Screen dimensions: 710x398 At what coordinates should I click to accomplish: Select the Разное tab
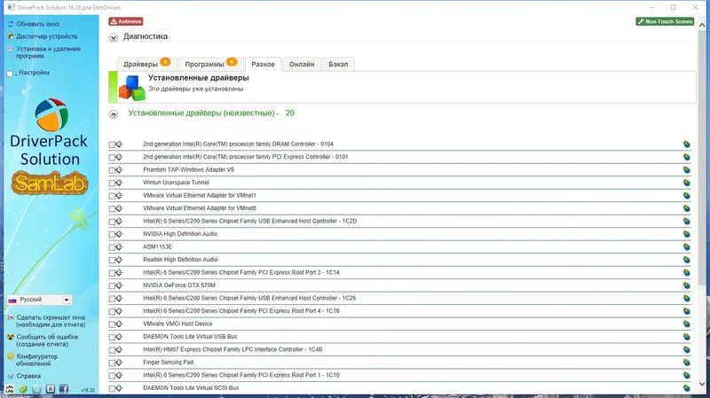pos(263,64)
